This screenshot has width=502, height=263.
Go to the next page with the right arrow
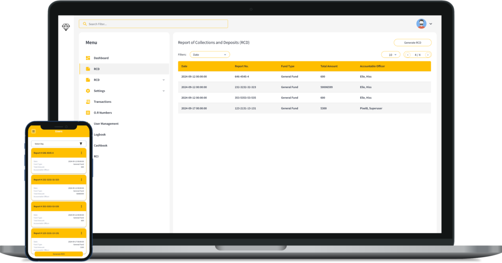[x=428, y=55]
